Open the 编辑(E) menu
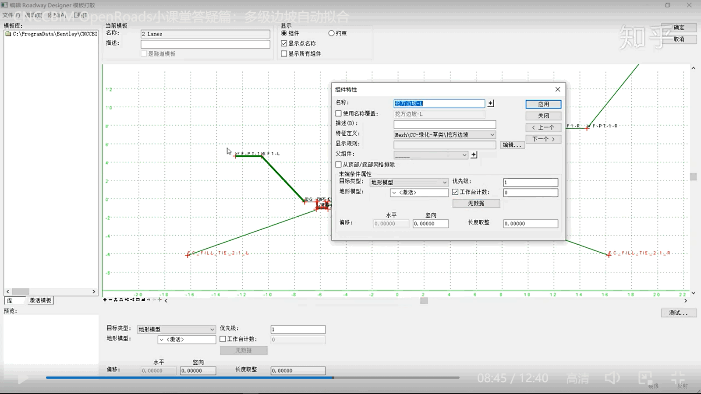This screenshot has height=394, width=701. click(x=33, y=15)
